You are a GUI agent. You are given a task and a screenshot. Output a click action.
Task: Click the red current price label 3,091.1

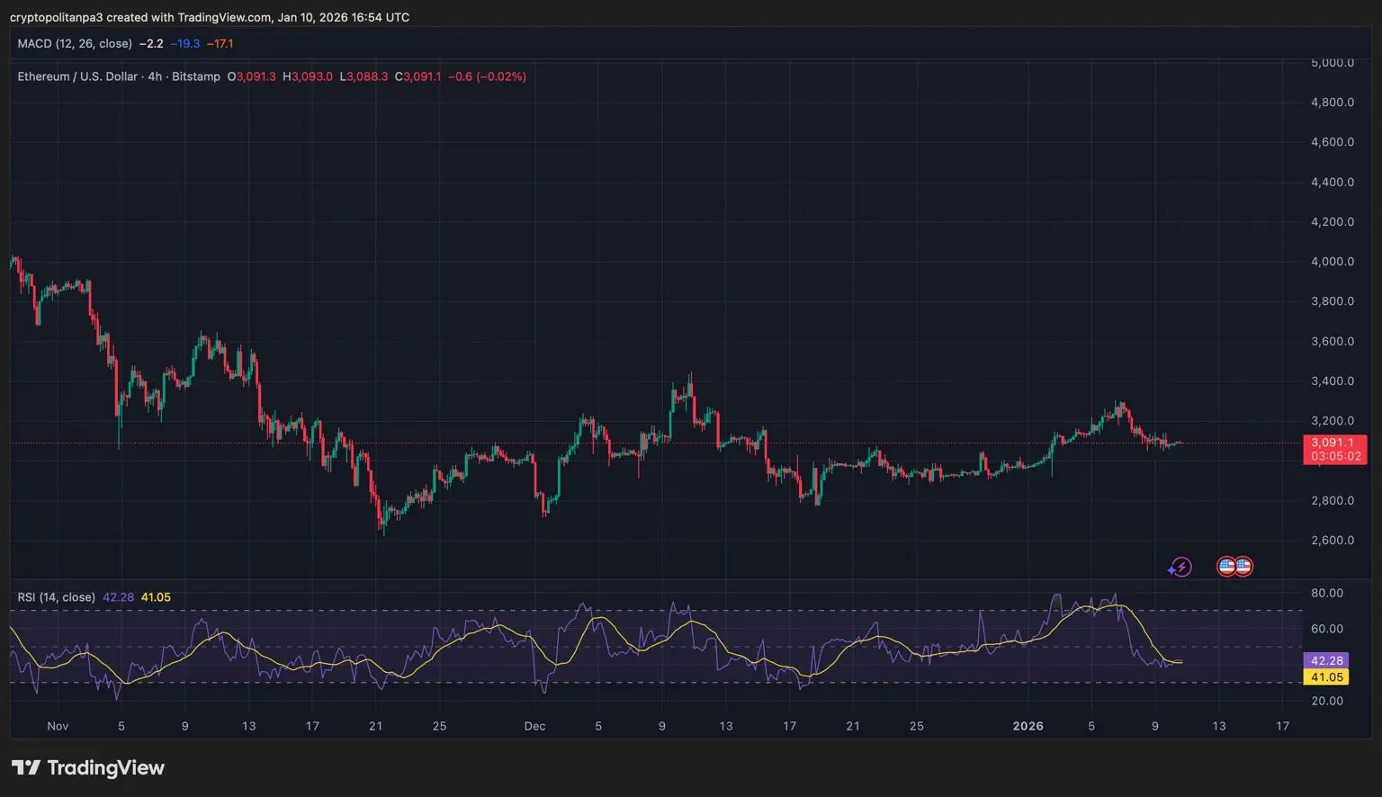coord(1333,443)
